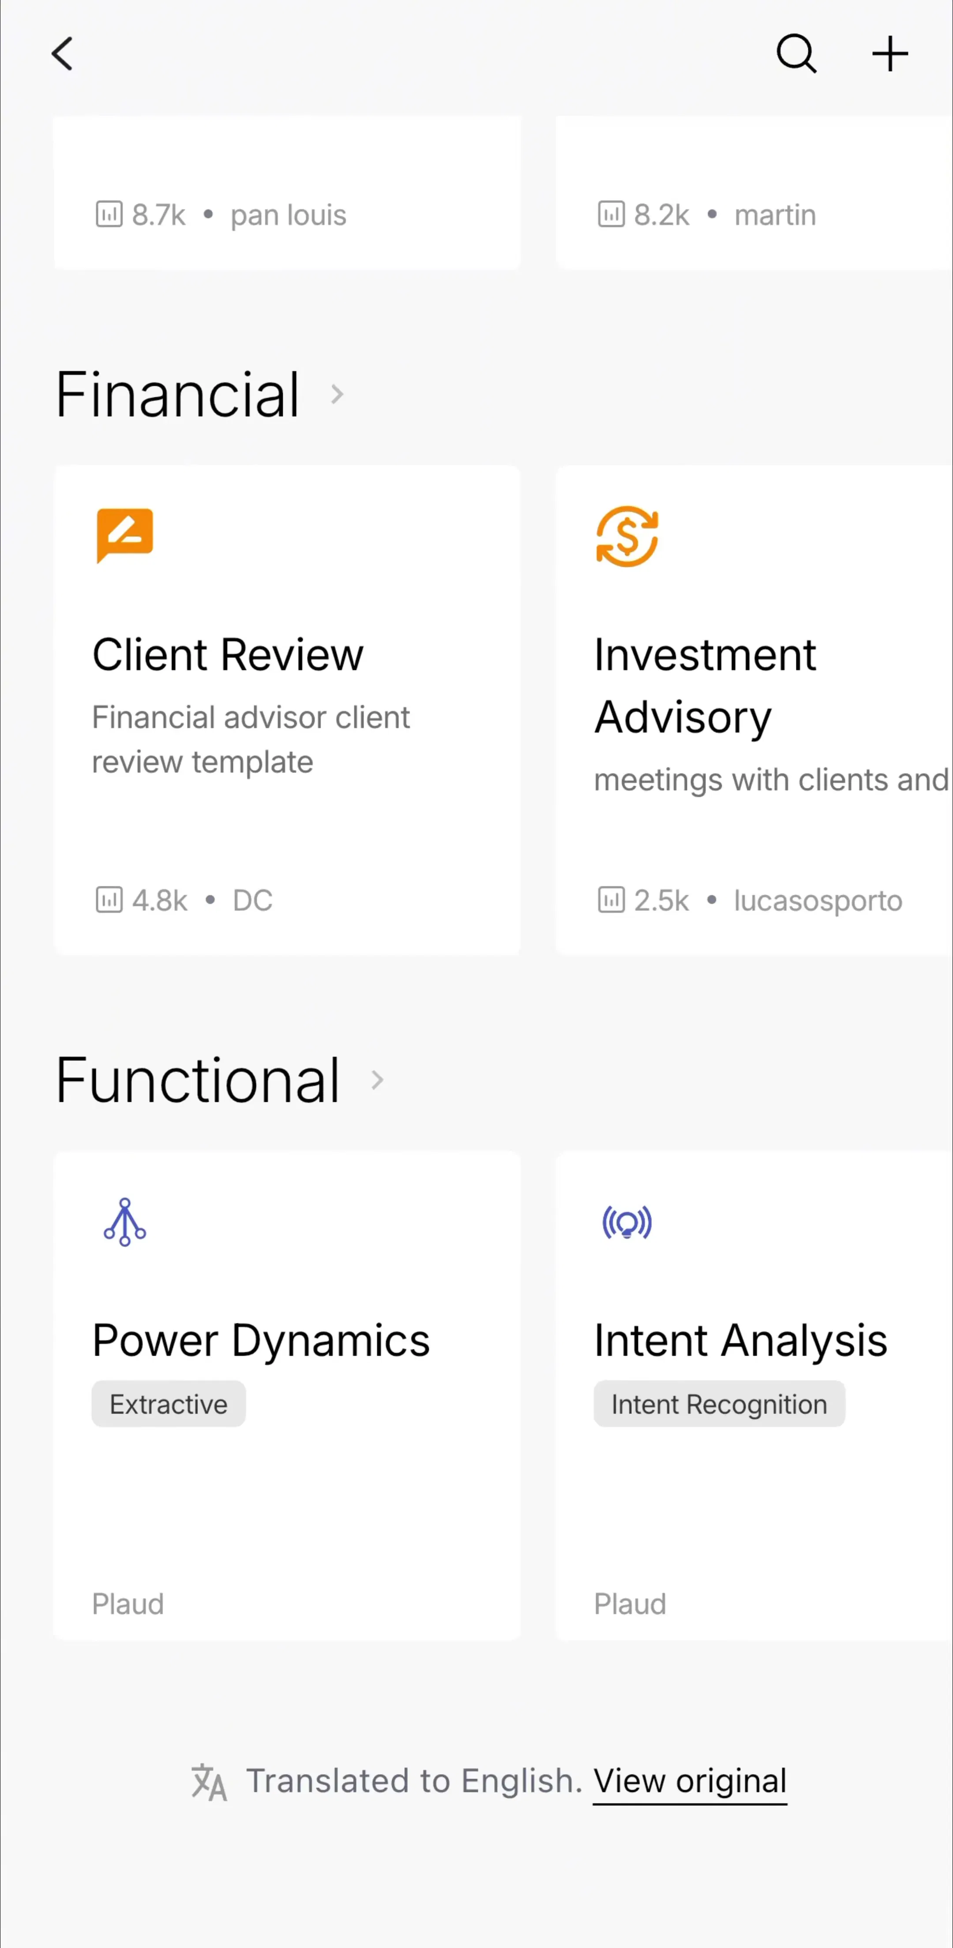The width and height of the screenshot is (953, 1948).
Task: Open the pan louis template card
Action: [x=287, y=192]
